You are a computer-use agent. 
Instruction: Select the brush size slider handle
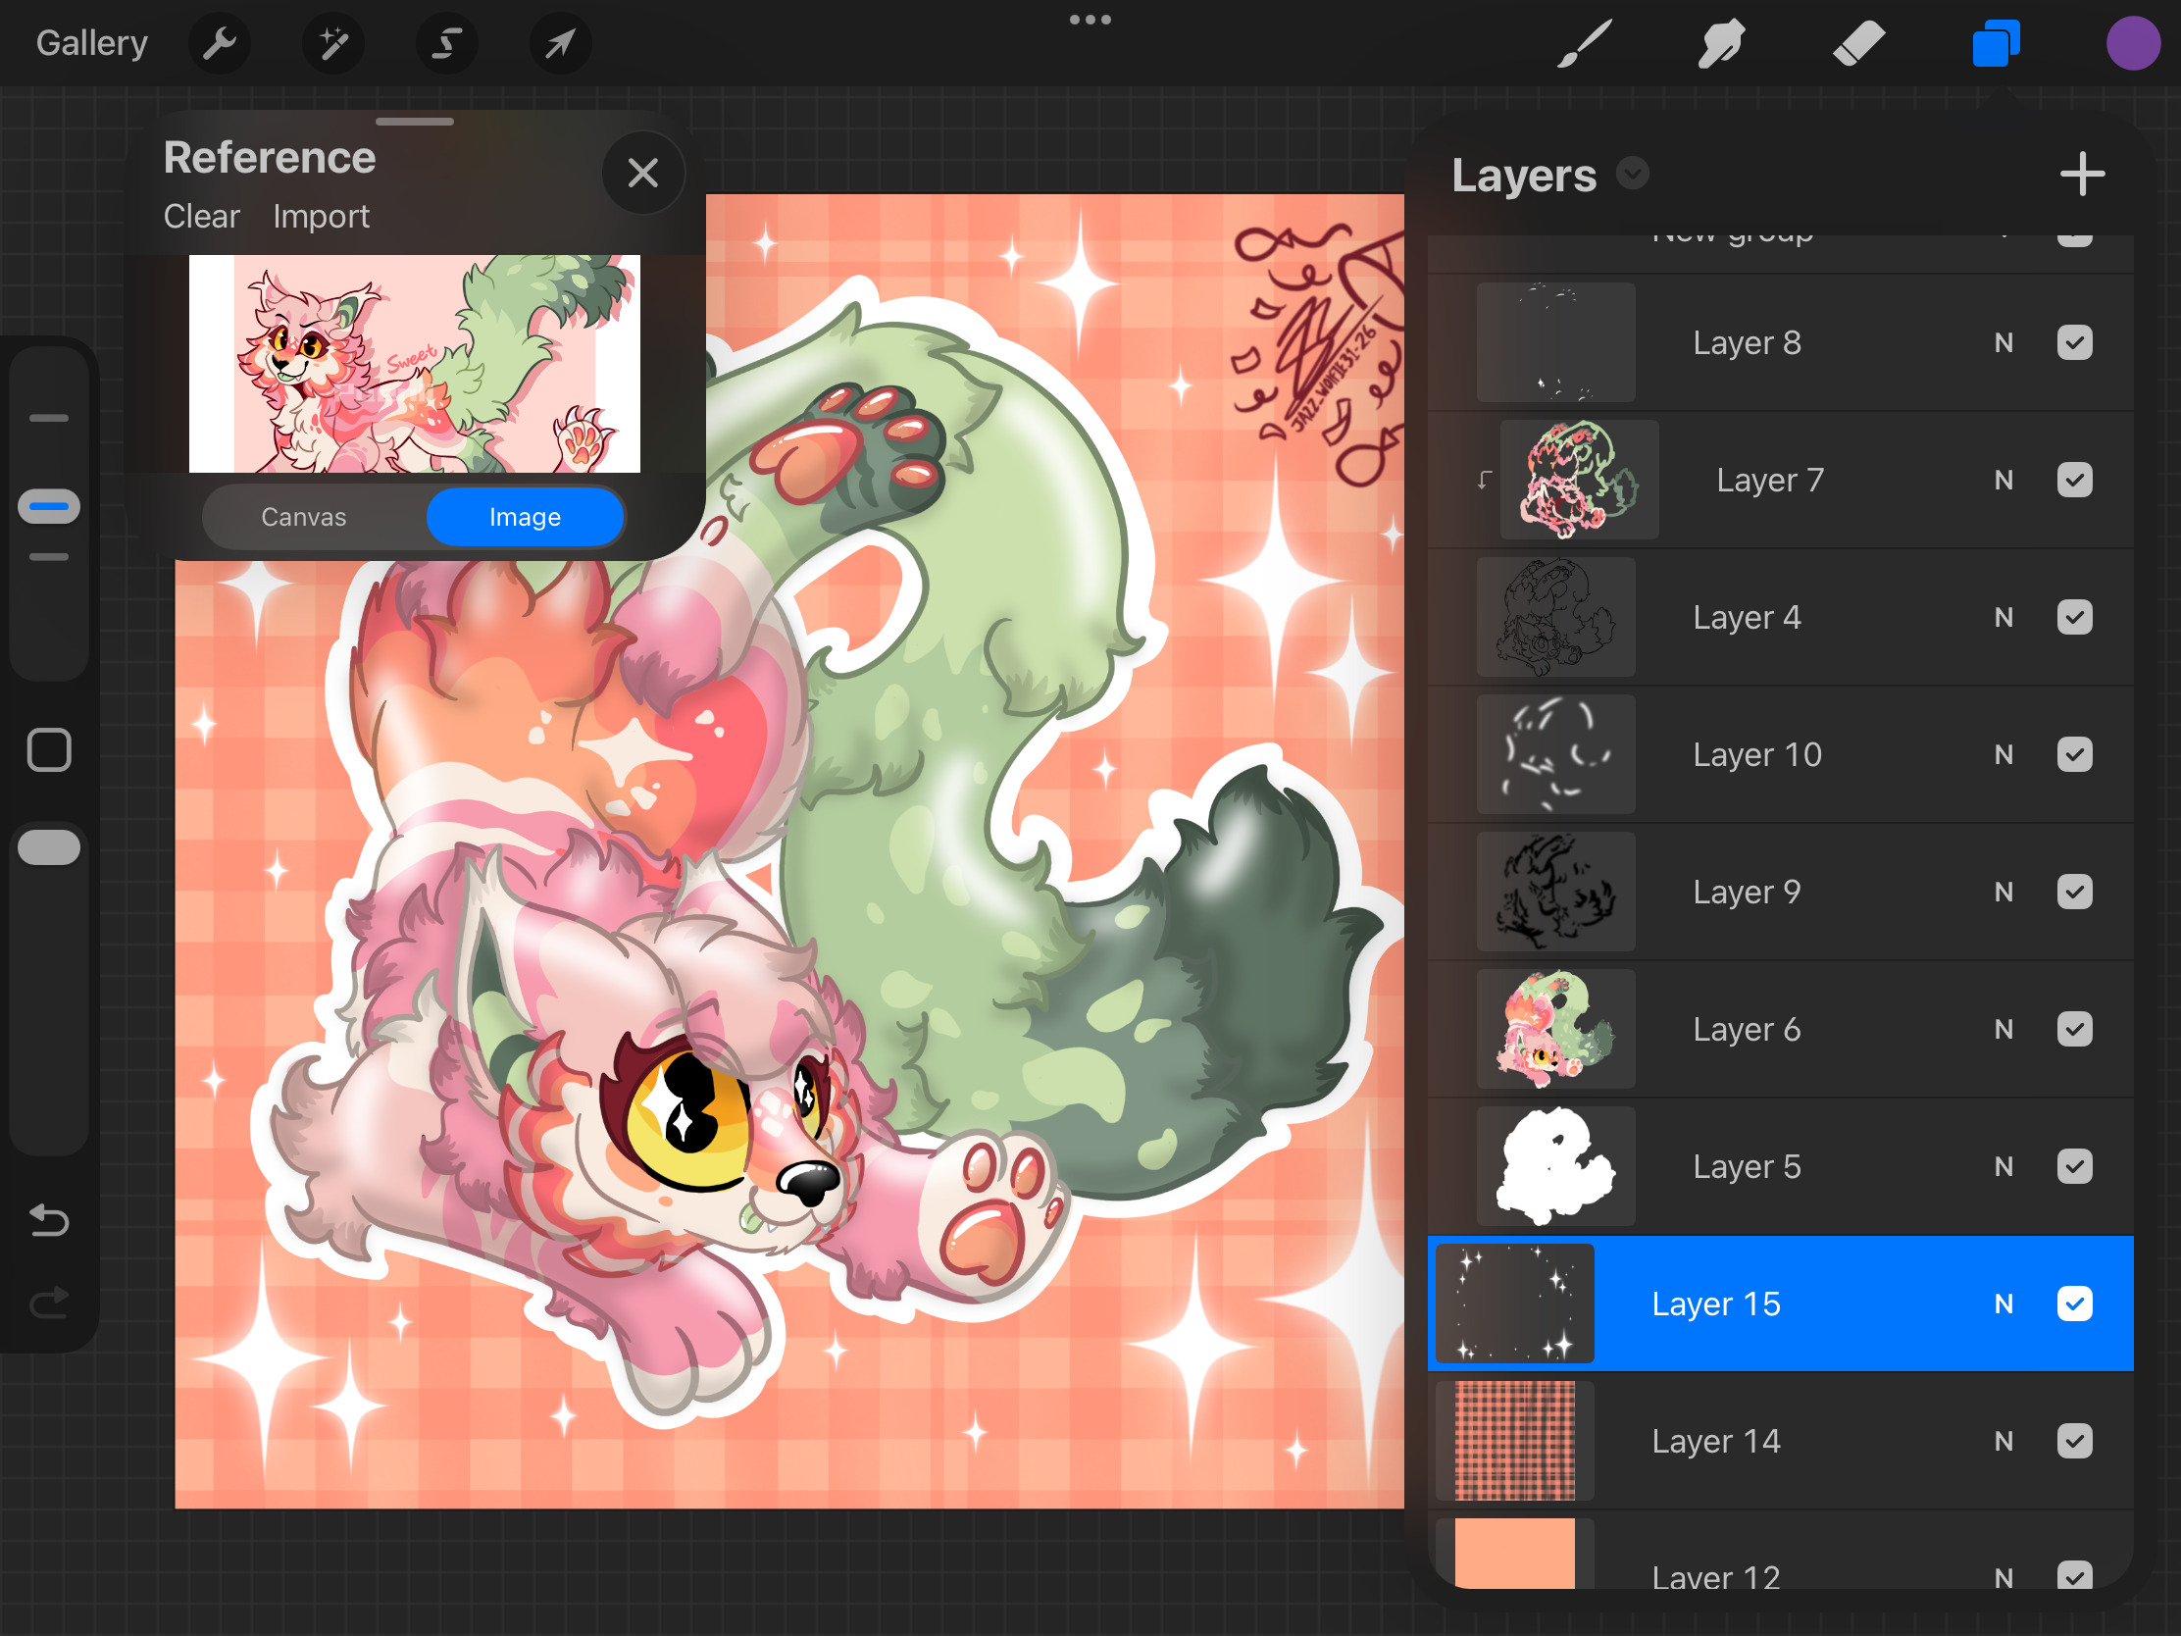coord(49,507)
